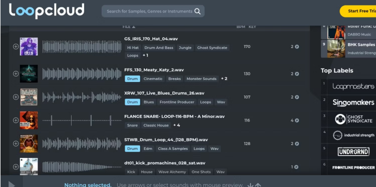376x187 pixels.
Task: Open the dt01_kick_promachines pack artwork
Action: [29, 166]
